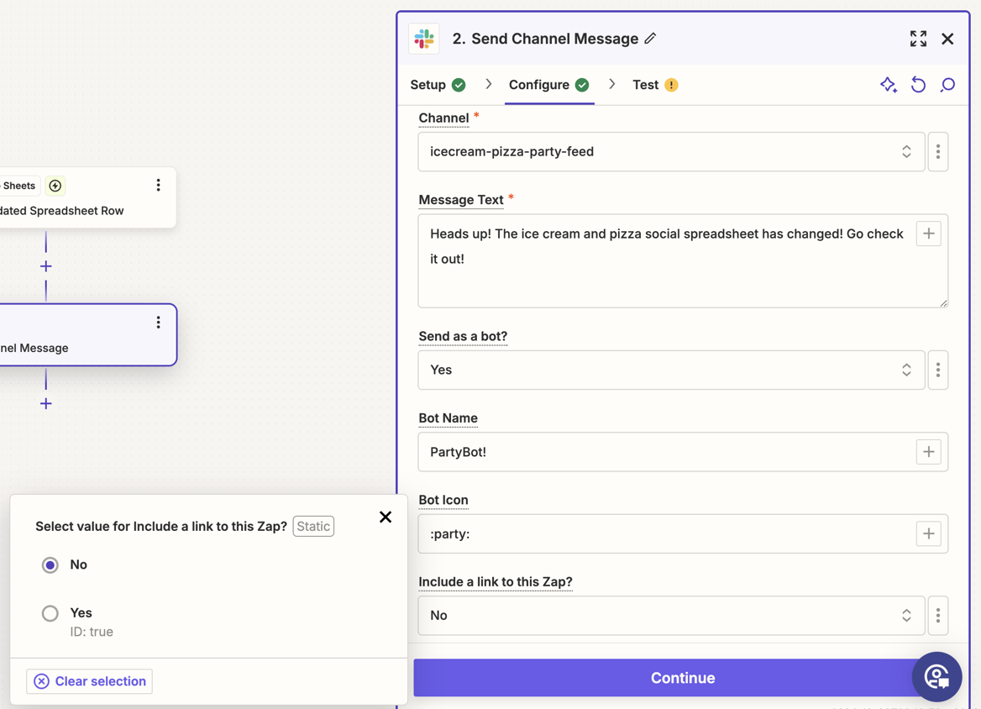981x709 pixels.
Task: Click the arrow between Setup and Configure
Action: (489, 85)
